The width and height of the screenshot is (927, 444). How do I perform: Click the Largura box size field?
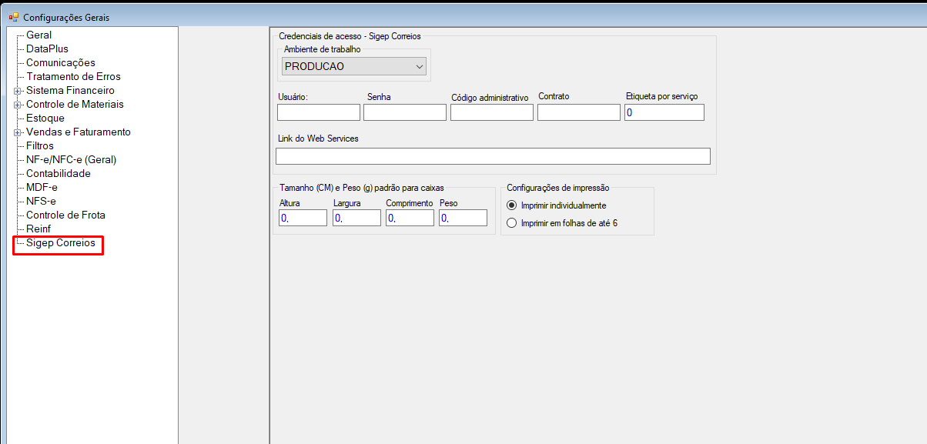[x=356, y=218]
